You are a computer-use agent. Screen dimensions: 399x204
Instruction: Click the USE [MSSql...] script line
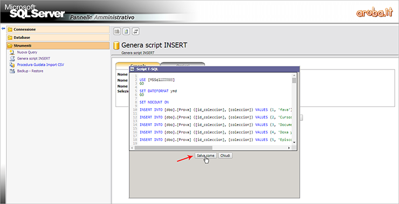click(157, 80)
